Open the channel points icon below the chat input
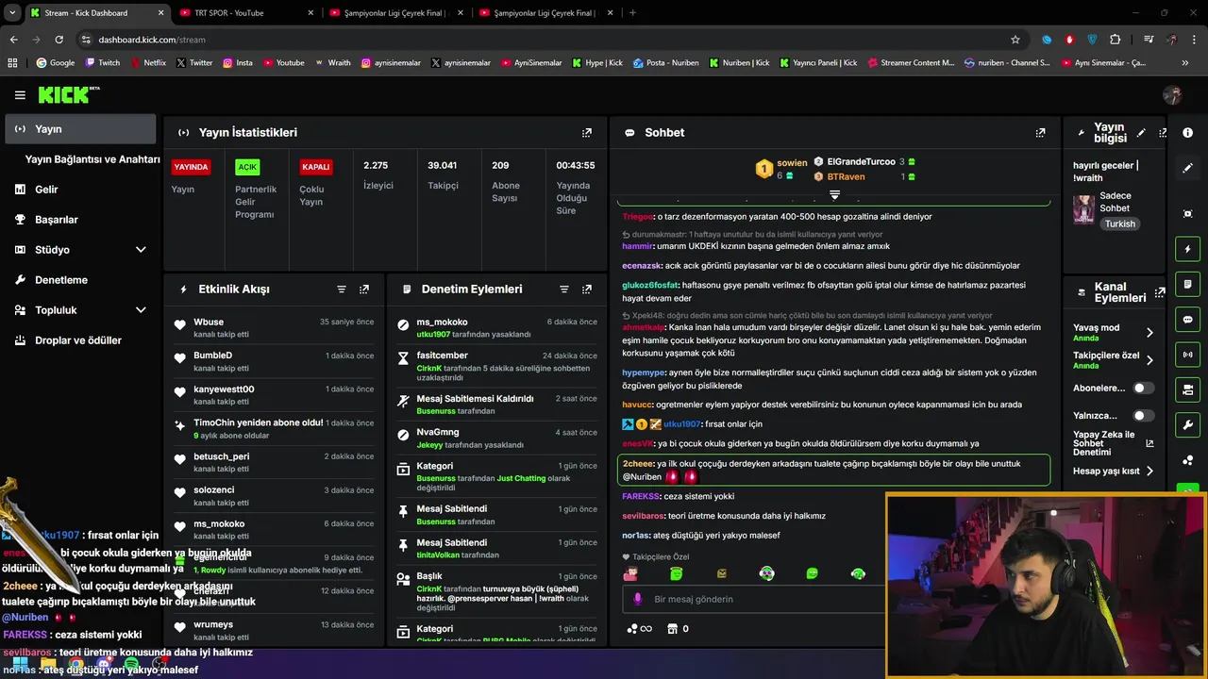1208x679 pixels. coord(639,629)
